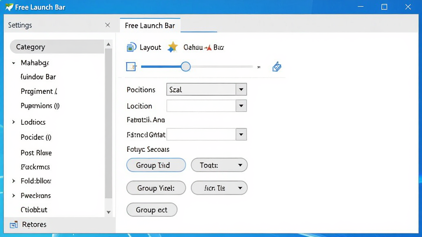This screenshot has width=422, height=237.
Task: Open the Fatncd Gnfat dropdown
Action: pos(241,135)
